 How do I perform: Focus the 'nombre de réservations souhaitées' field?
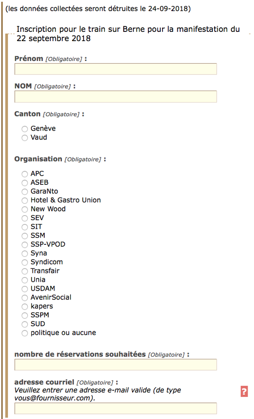[x=115, y=365]
